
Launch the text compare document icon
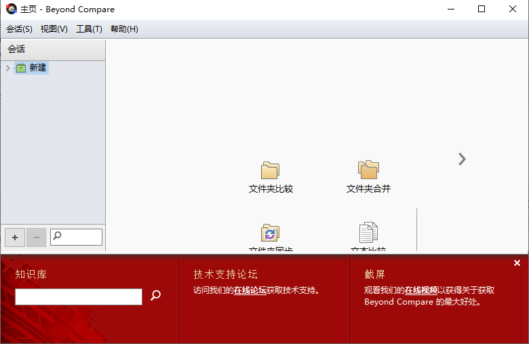[x=368, y=232]
